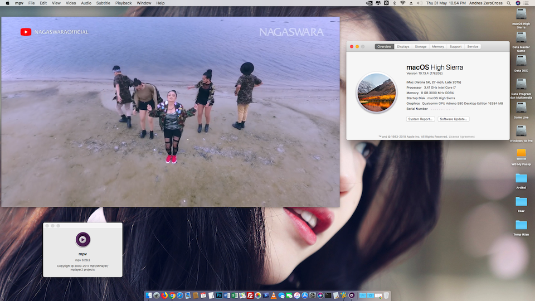535x301 pixels.
Task: Open the Playback menu
Action: click(123, 3)
